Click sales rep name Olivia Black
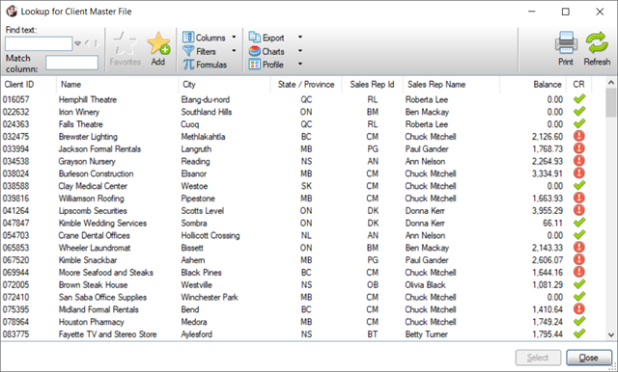This screenshot has height=372, width=618. coord(425,284)
